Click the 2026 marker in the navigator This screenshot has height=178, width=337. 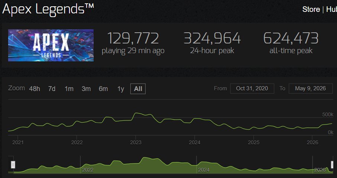(x=320, y=170)
